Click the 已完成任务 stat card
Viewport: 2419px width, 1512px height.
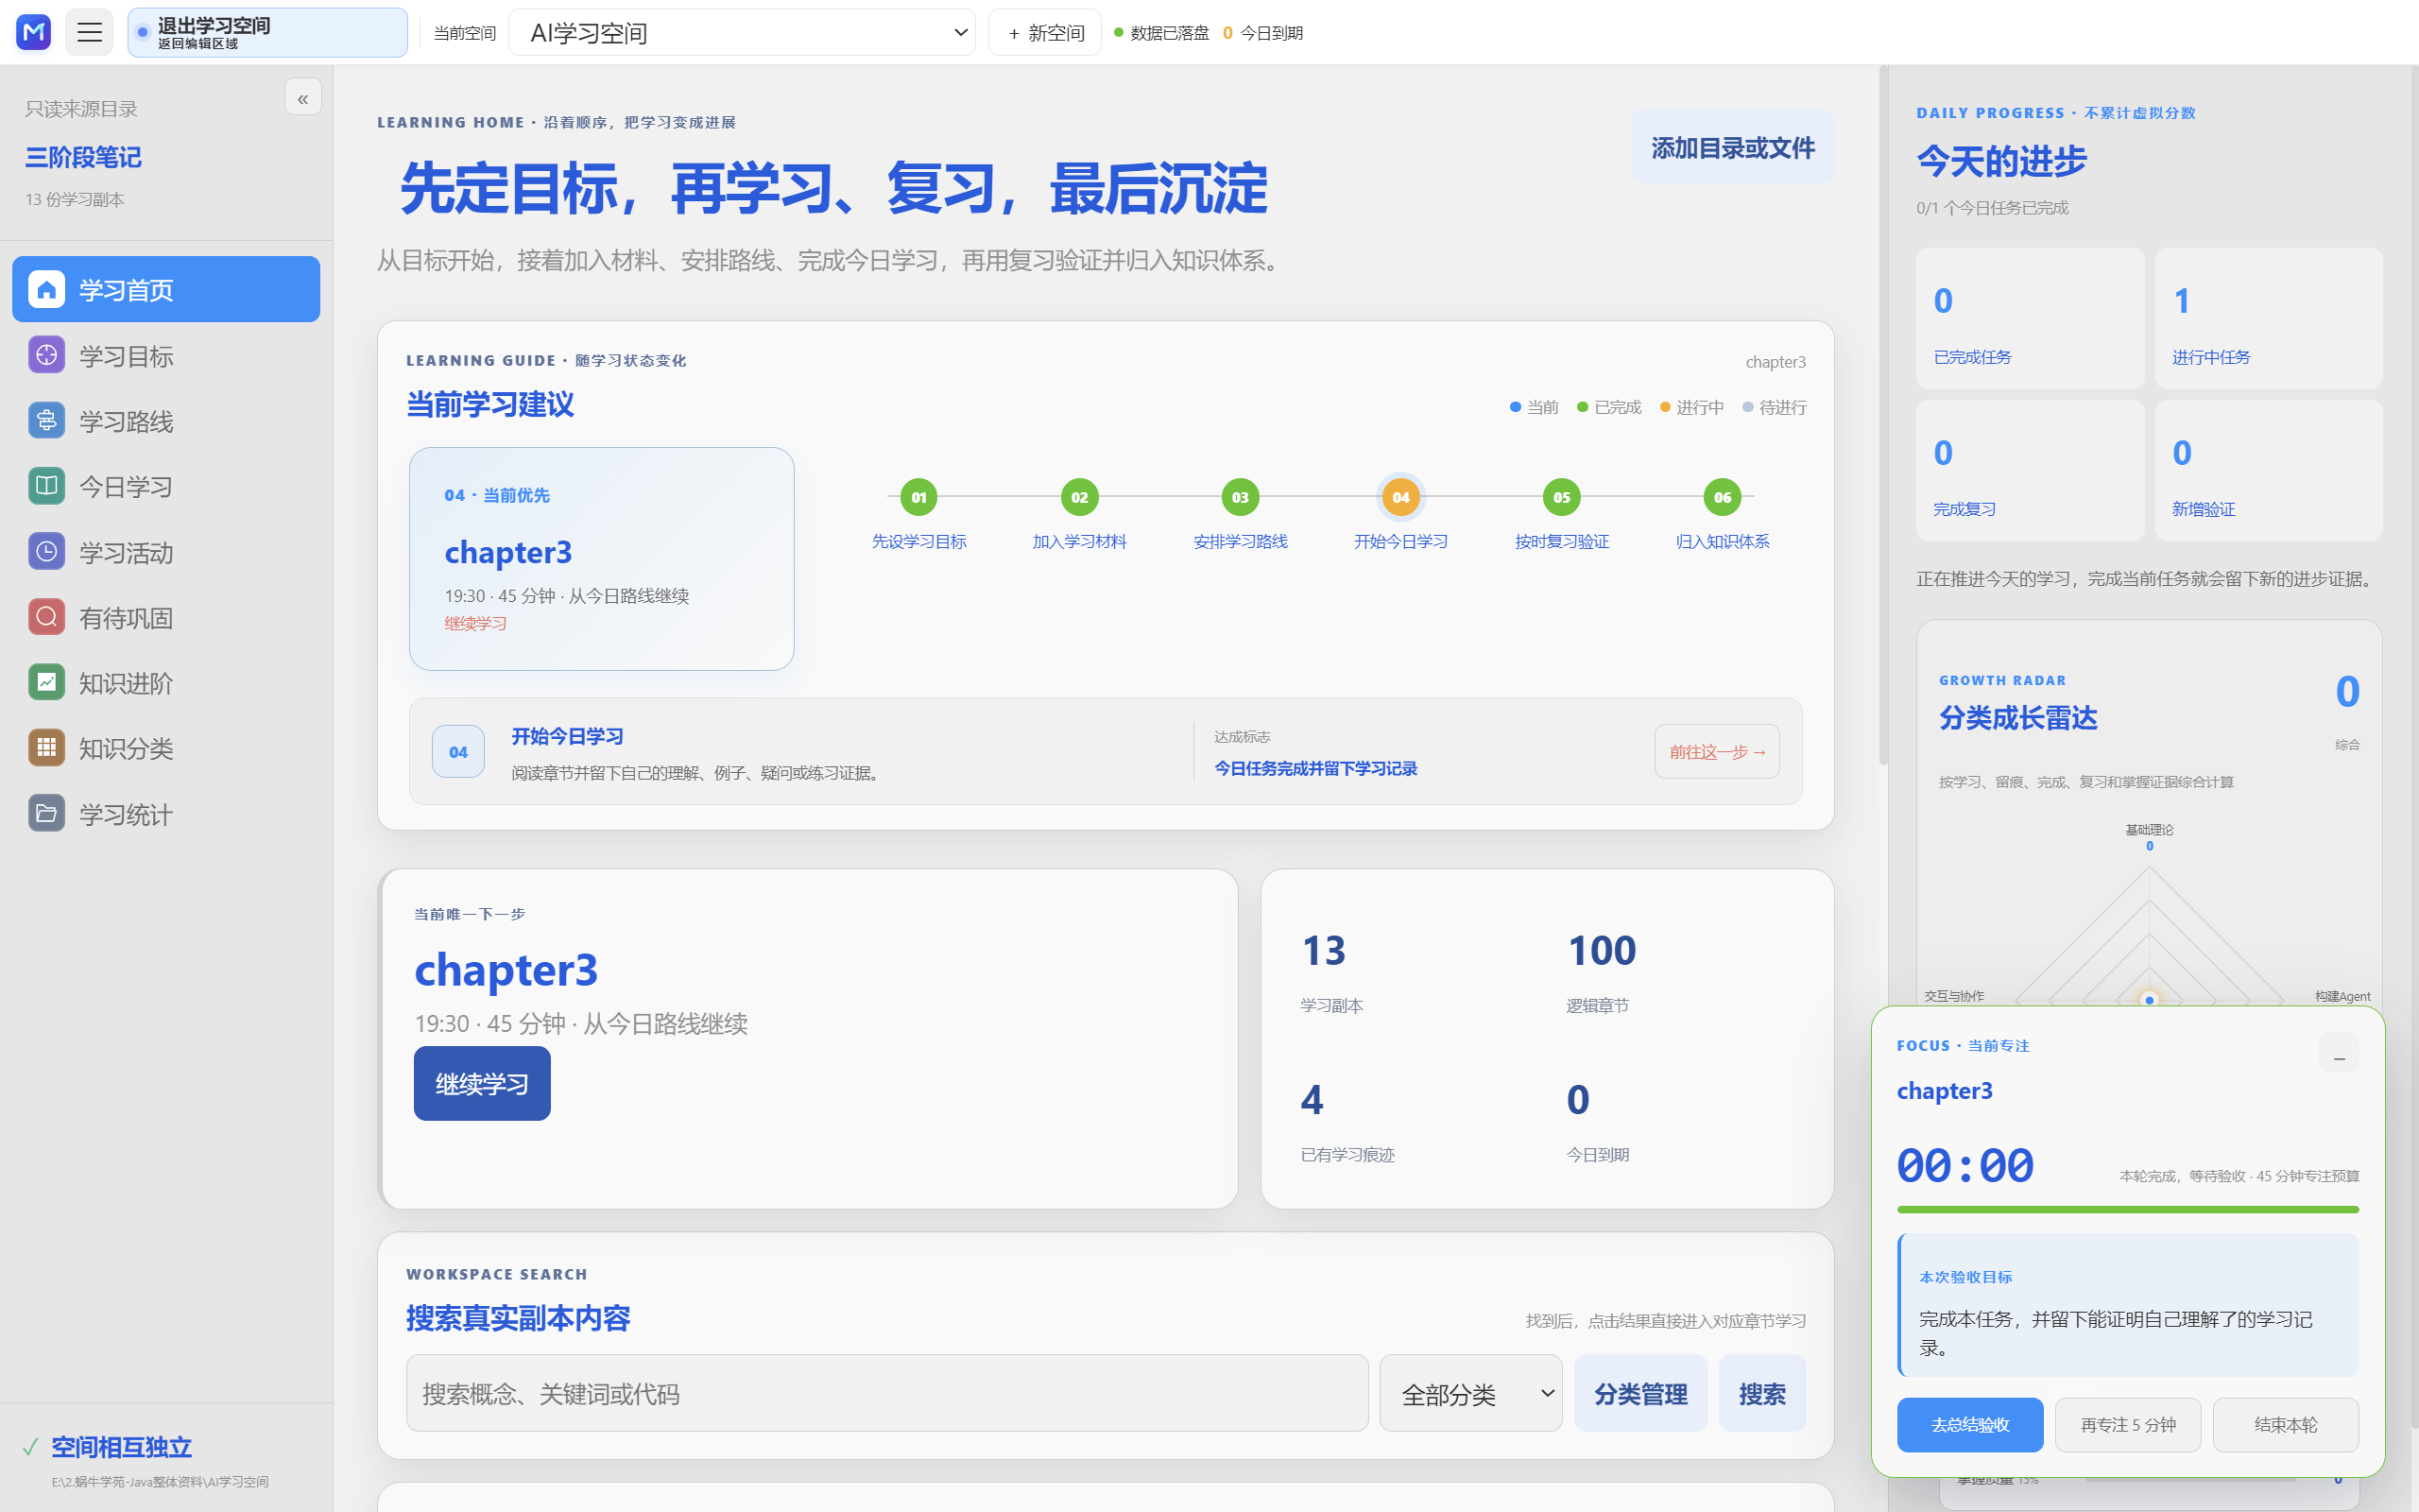point(2029,318)
